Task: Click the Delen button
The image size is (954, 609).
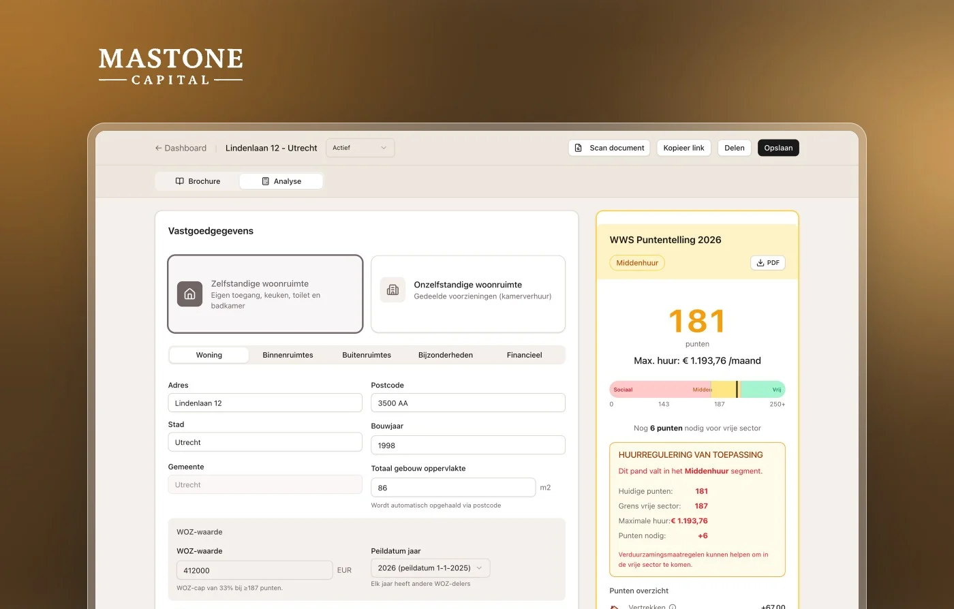Action: coord(735,148)
